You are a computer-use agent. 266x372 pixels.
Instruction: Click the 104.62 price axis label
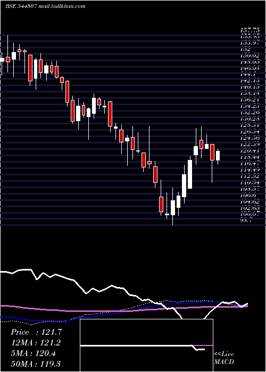(251, 202)
